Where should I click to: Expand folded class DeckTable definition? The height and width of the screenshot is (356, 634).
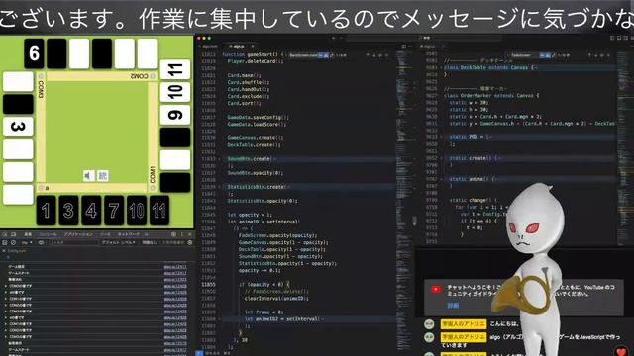[x=441, y=68]
